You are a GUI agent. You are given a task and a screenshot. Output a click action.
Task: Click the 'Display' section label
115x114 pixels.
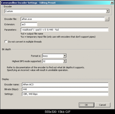click(x=5, y=79)
